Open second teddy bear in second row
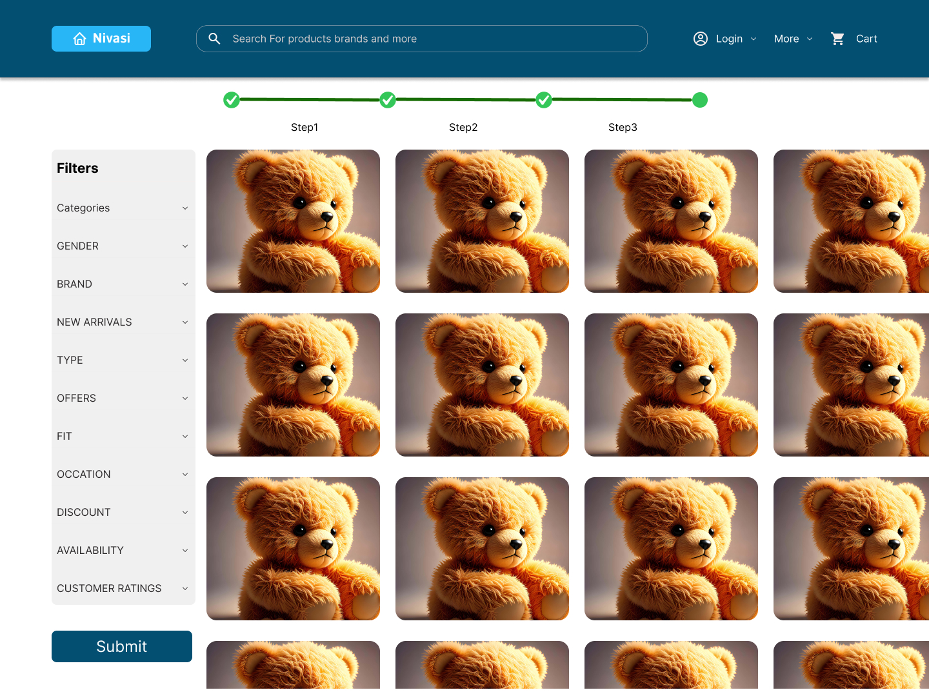This screenshot has width=929, height=699. tap(482, 385)
